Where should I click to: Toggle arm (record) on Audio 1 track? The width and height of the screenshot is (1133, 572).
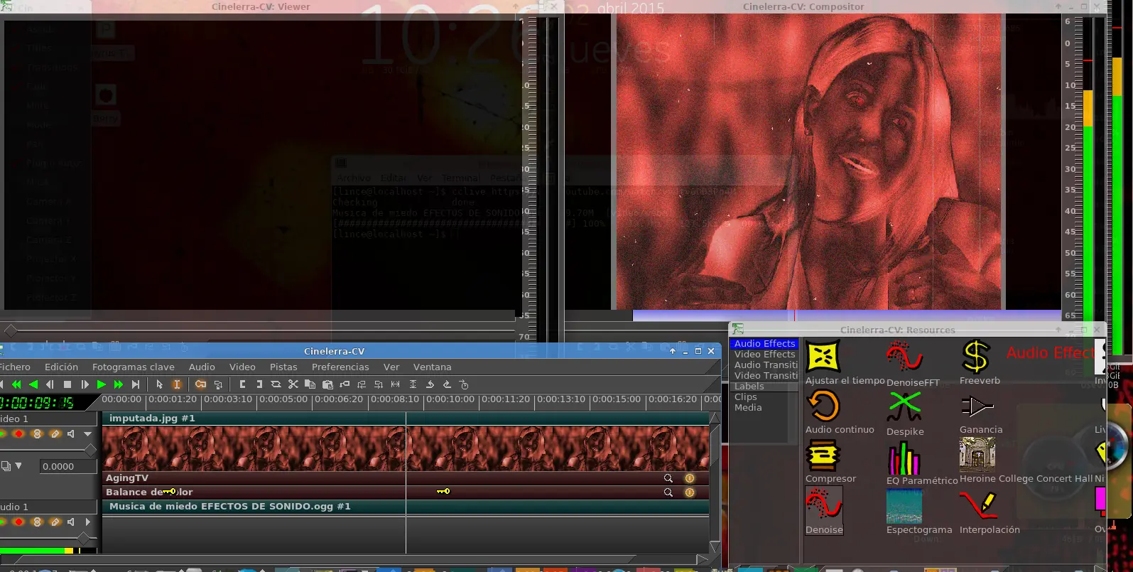coord(18,522)
